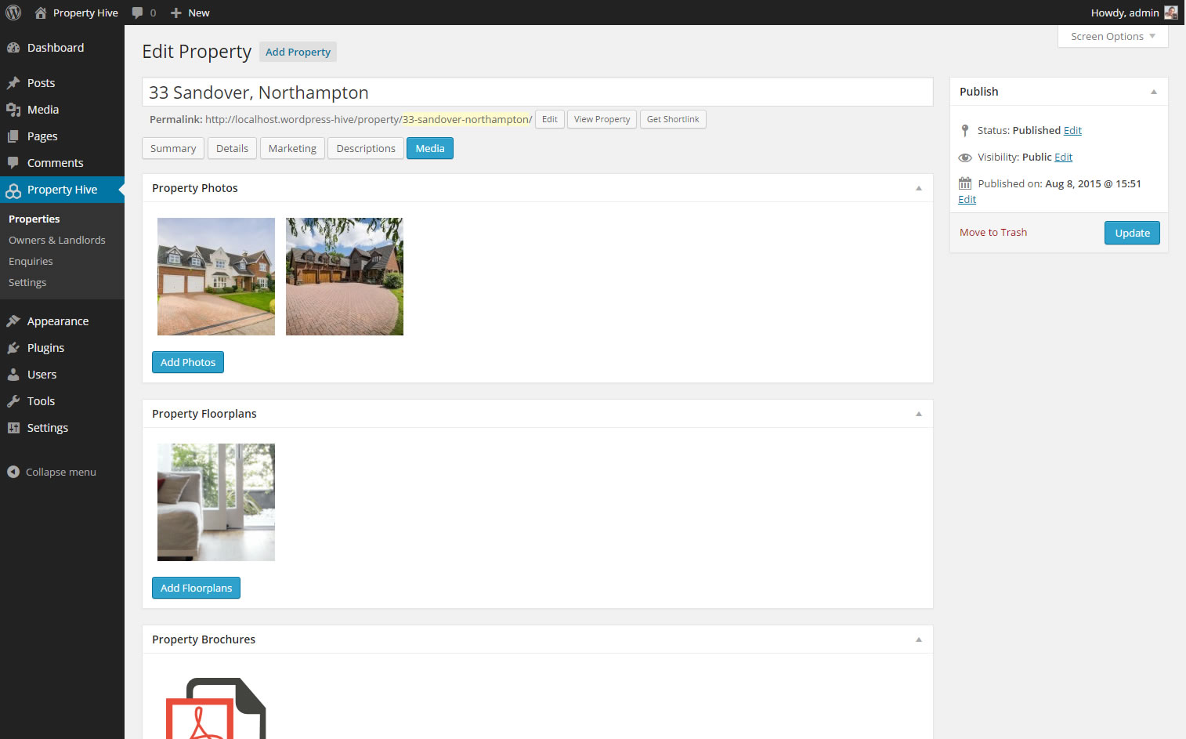Click the Property Hive site name
1186x739 pixels.
[85, 13]
